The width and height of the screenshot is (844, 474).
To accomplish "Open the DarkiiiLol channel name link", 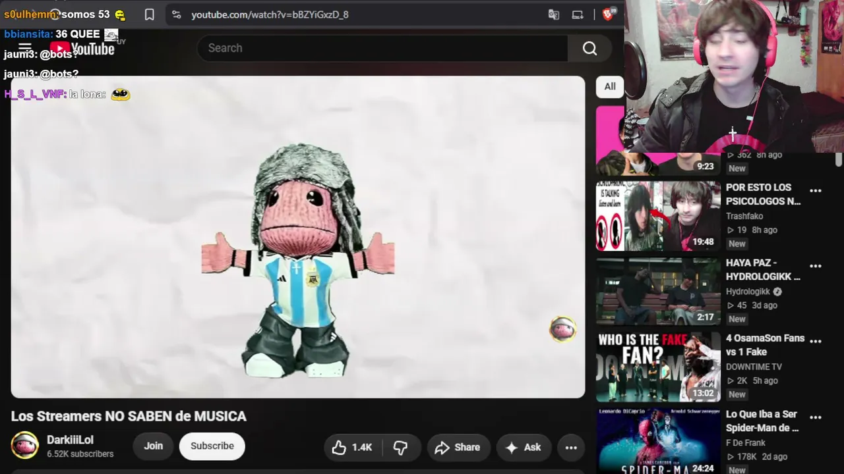I will coord(70,440).
